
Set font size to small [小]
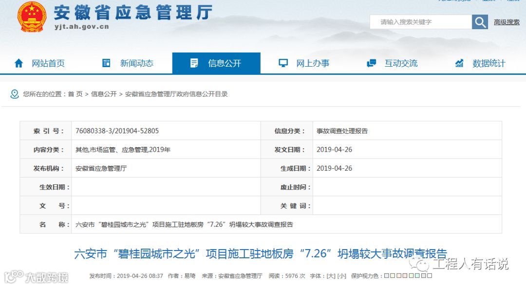coord(341,276)
